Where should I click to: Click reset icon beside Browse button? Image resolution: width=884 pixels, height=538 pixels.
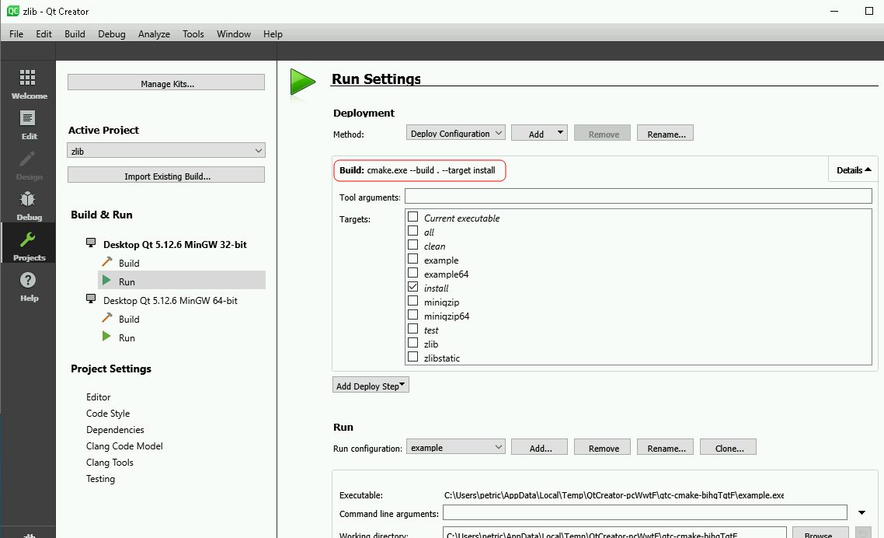click(862, 533)
